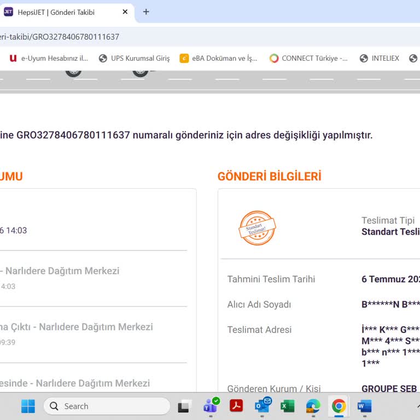
Task: Open Windows Start menu
Action: [28, 406]
